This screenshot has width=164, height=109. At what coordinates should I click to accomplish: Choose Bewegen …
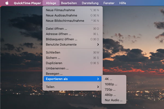coord(72,73)
